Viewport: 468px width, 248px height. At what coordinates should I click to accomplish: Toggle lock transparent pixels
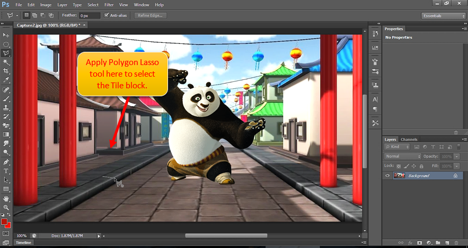[x=399, y=166]
